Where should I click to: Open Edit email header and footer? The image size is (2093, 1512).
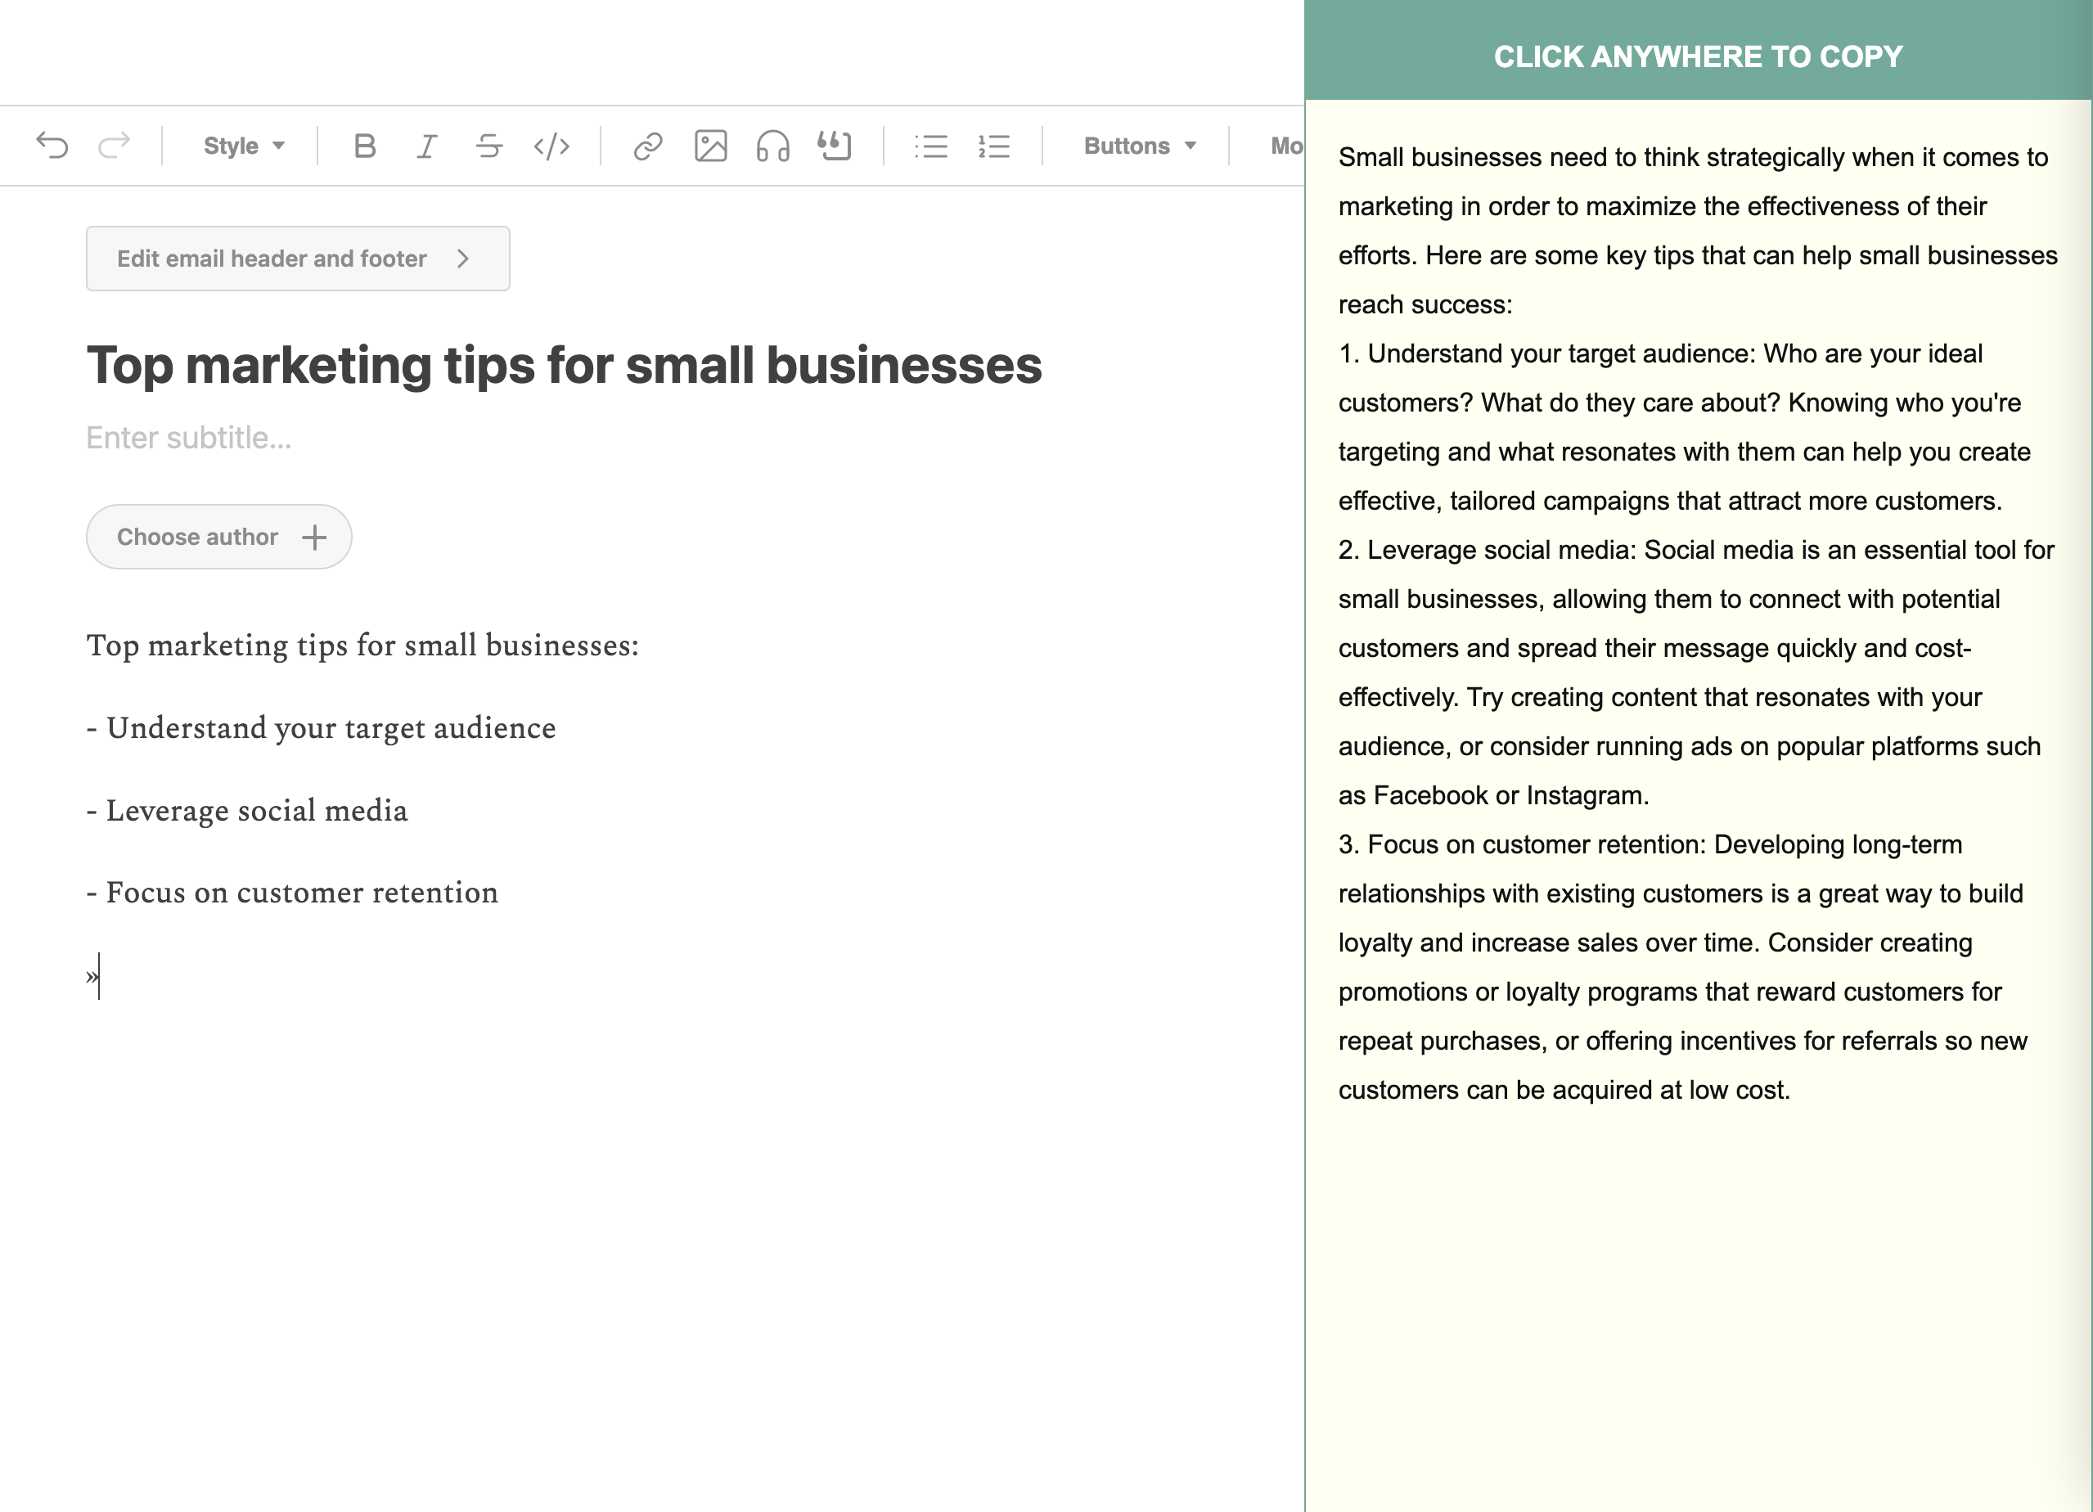pyautogui.click(x=297, y=259)
